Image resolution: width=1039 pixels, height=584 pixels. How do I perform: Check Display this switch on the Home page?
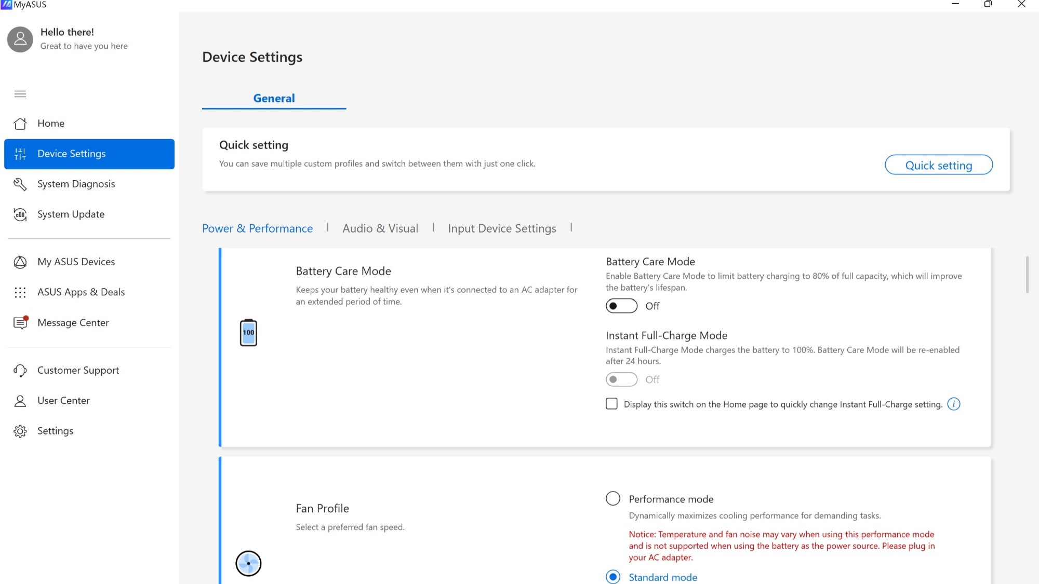(611, 404)
